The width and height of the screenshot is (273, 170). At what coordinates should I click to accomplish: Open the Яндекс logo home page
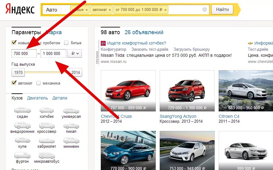pyautogui.click(x=20, y=9)
